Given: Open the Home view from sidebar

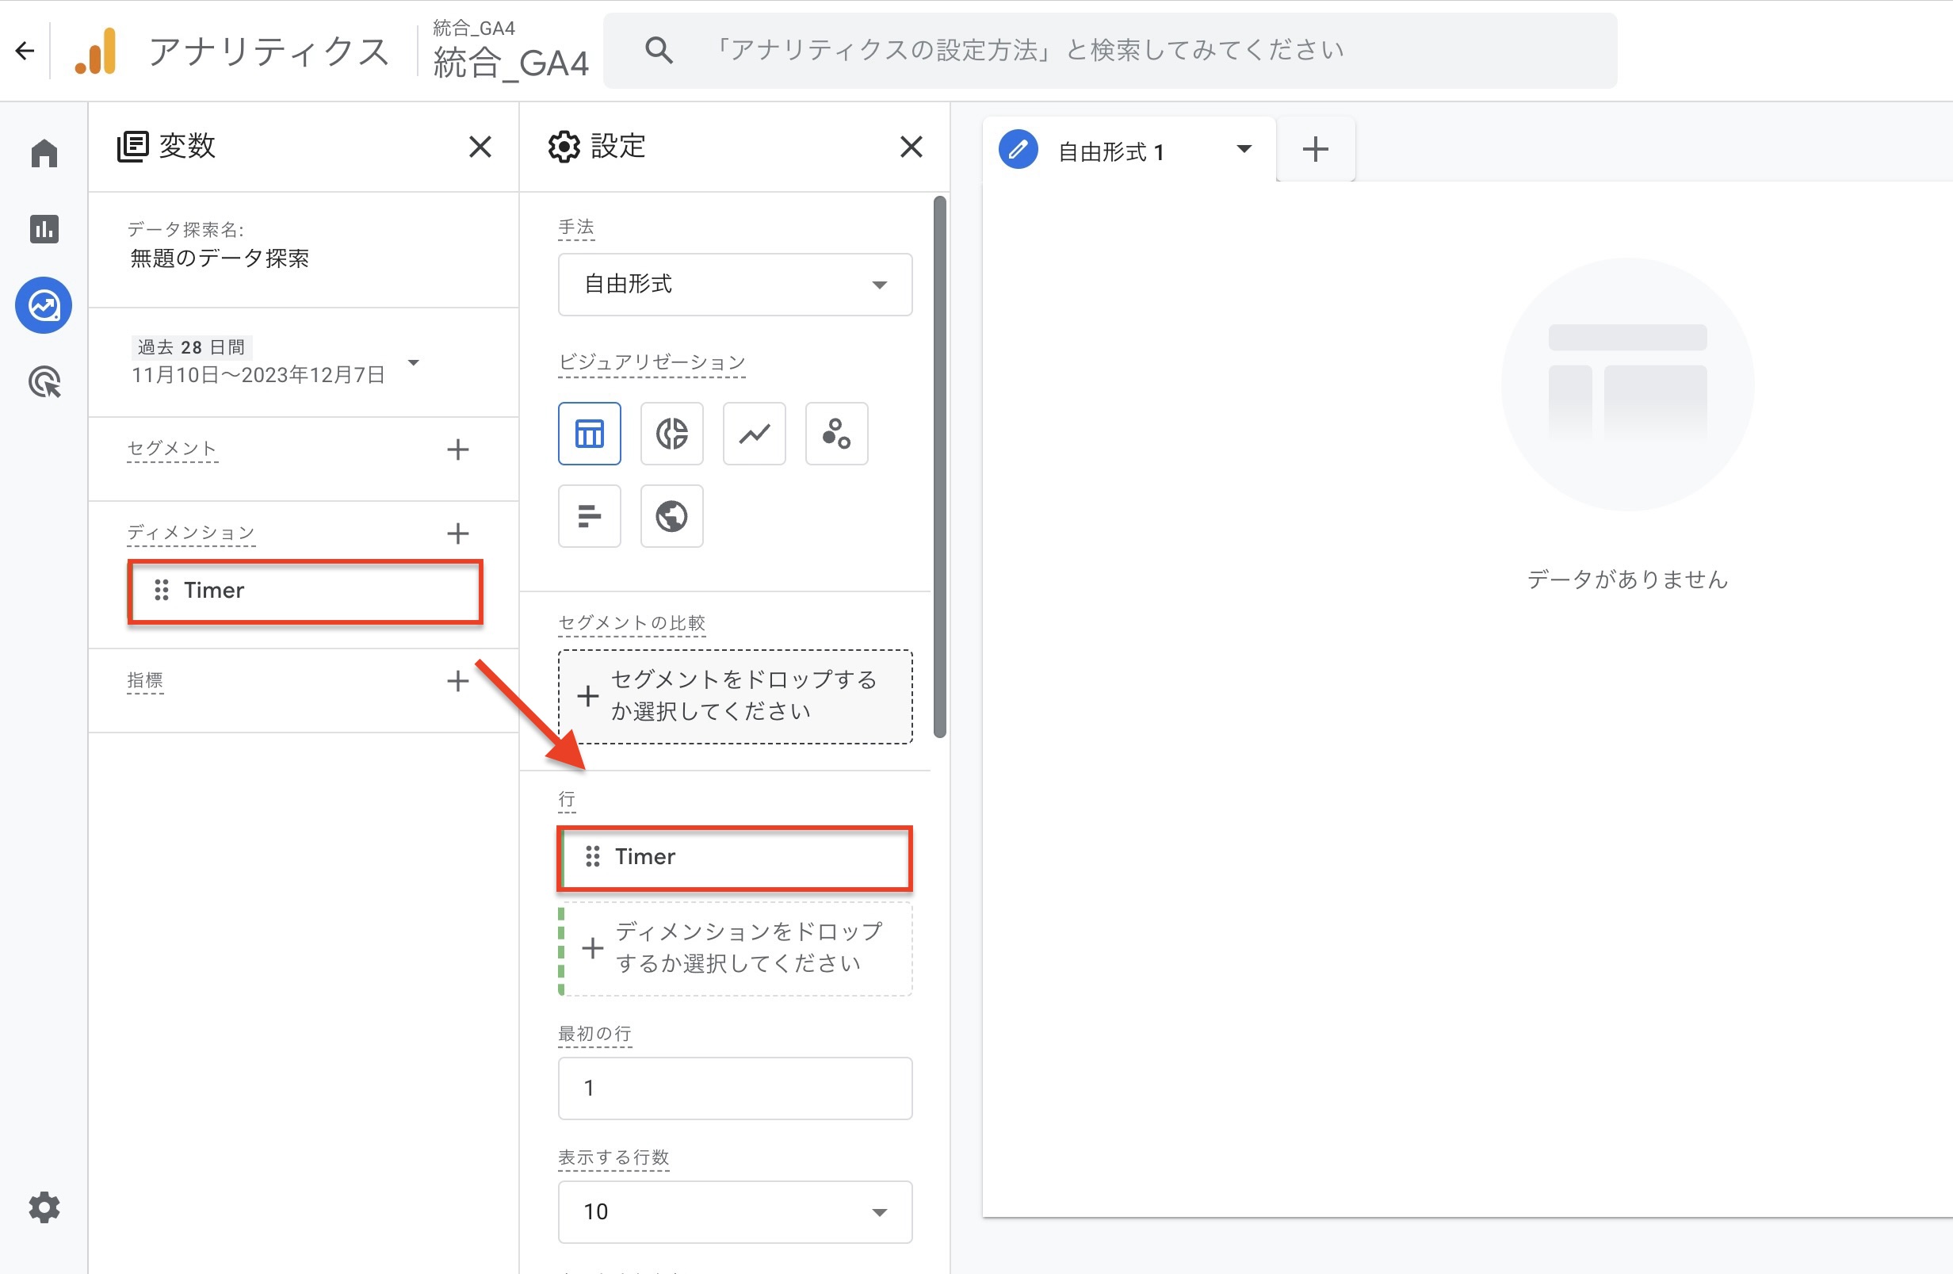Looking at the screenshot, I should (44, 153).
